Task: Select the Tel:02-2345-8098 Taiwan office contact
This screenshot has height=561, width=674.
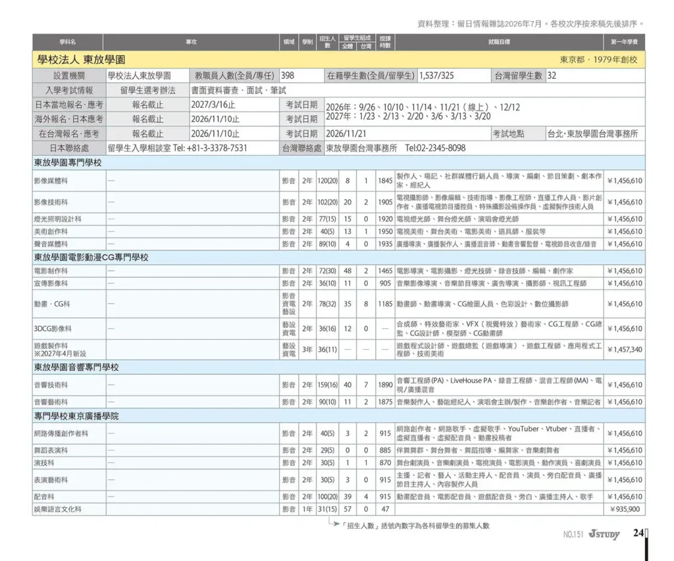Action: click(x=435, y=148)
